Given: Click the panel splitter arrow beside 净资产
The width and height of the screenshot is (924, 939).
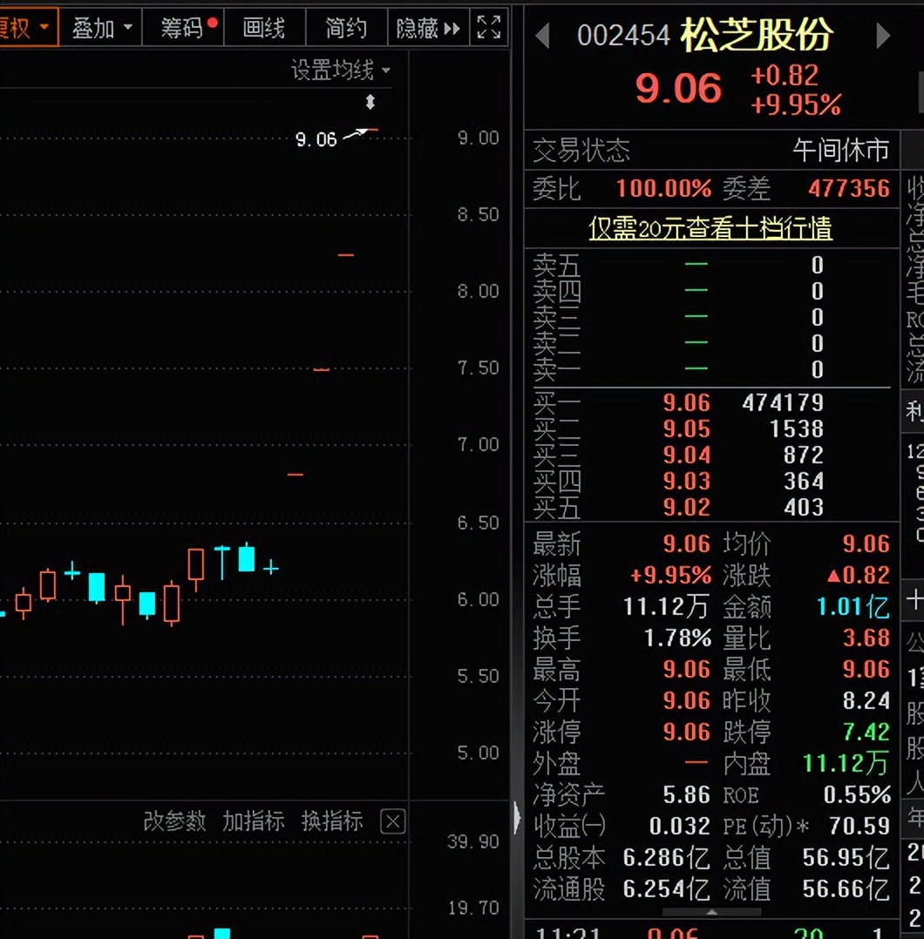Looking at the screenshot, I should click(517, 817).
